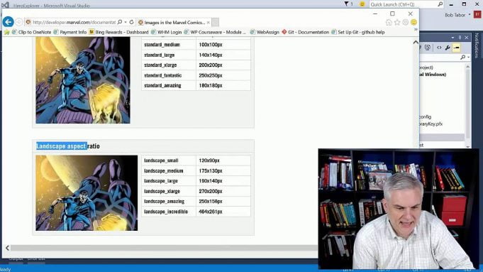Open the WP Courseware - Module bookmark
Screen dimensions: 483x272
215,32
